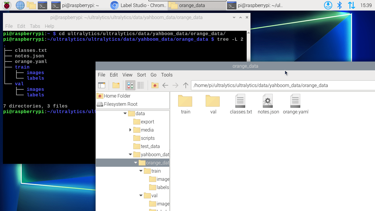Switch to the 'pi@raspberrypi: ~' terminal taskbar button
Viewport: 375px width, 211px height.
[79, 5]
